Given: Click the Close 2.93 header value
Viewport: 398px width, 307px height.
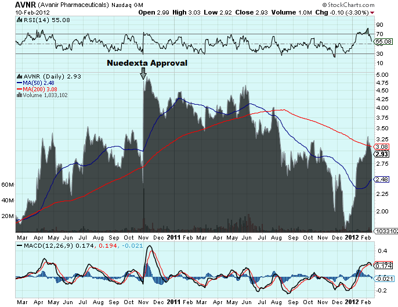Looking at the screenshot, I should [x=251, y=12].
